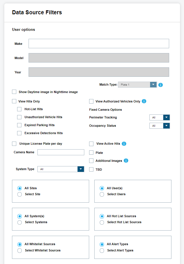Focus the Camera Name input box
This screenshot has height=264, width=184.
tap(61, 152)
